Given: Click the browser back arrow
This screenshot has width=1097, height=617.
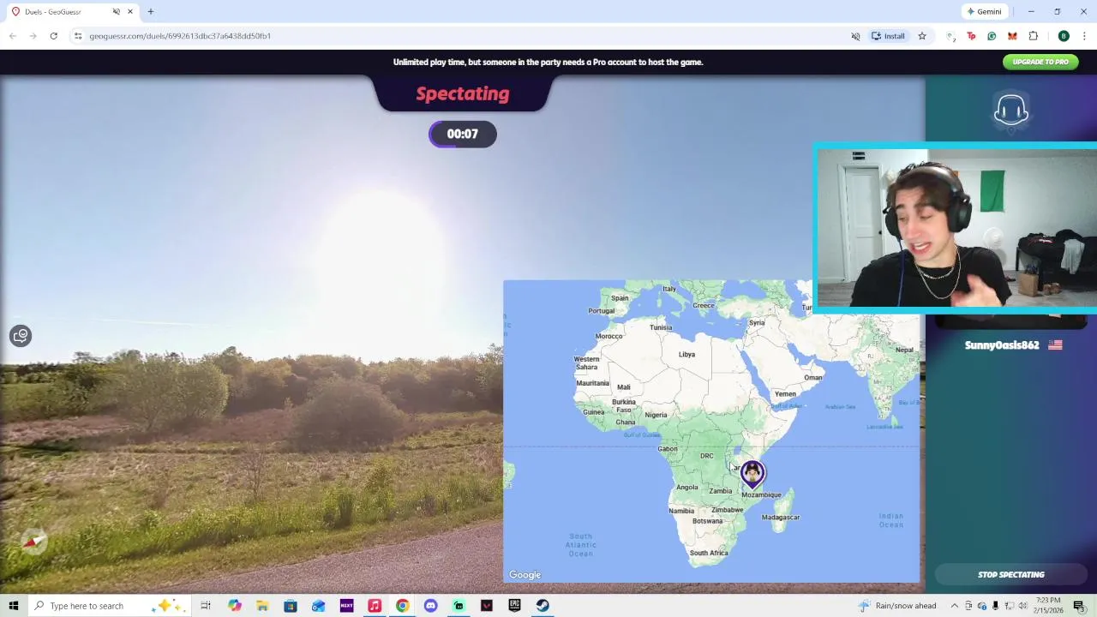Looking at the screenshot, I should (x=13, y=36).
